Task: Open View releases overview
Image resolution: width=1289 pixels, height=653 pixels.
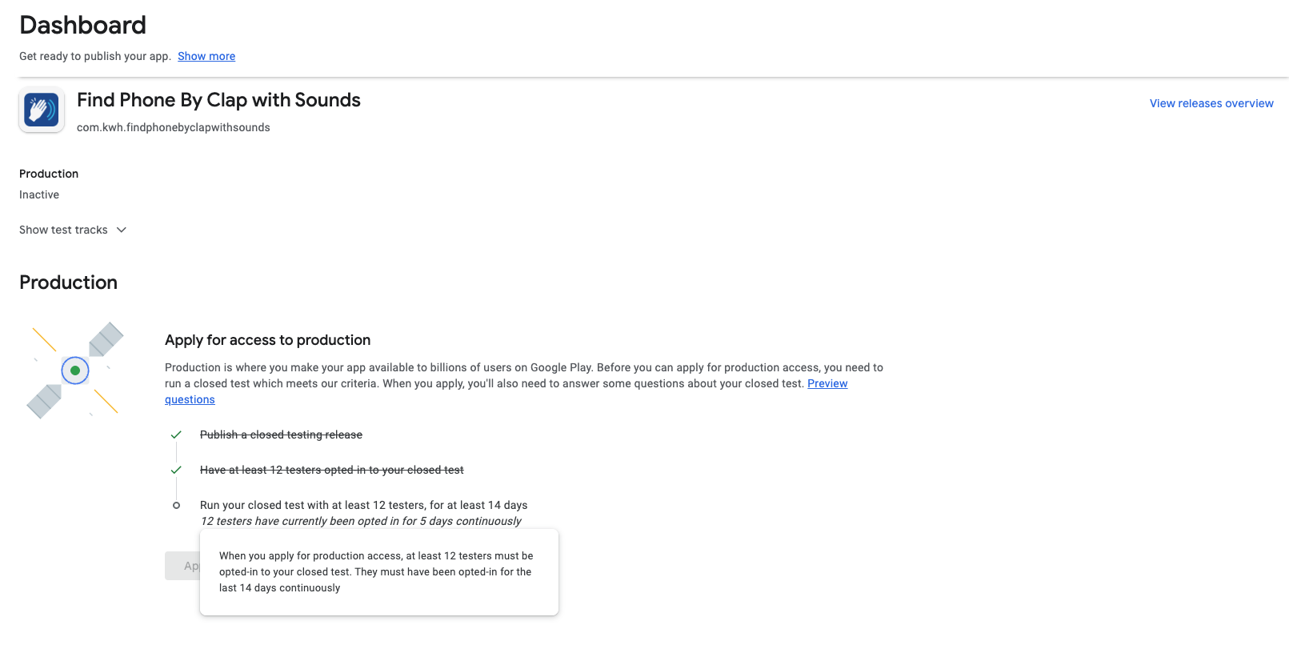Action: click(1211, 103)
